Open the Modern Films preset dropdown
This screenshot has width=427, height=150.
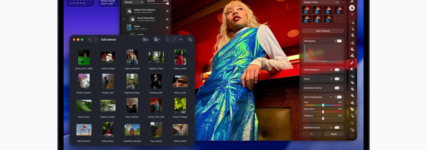tap(321, 2)
